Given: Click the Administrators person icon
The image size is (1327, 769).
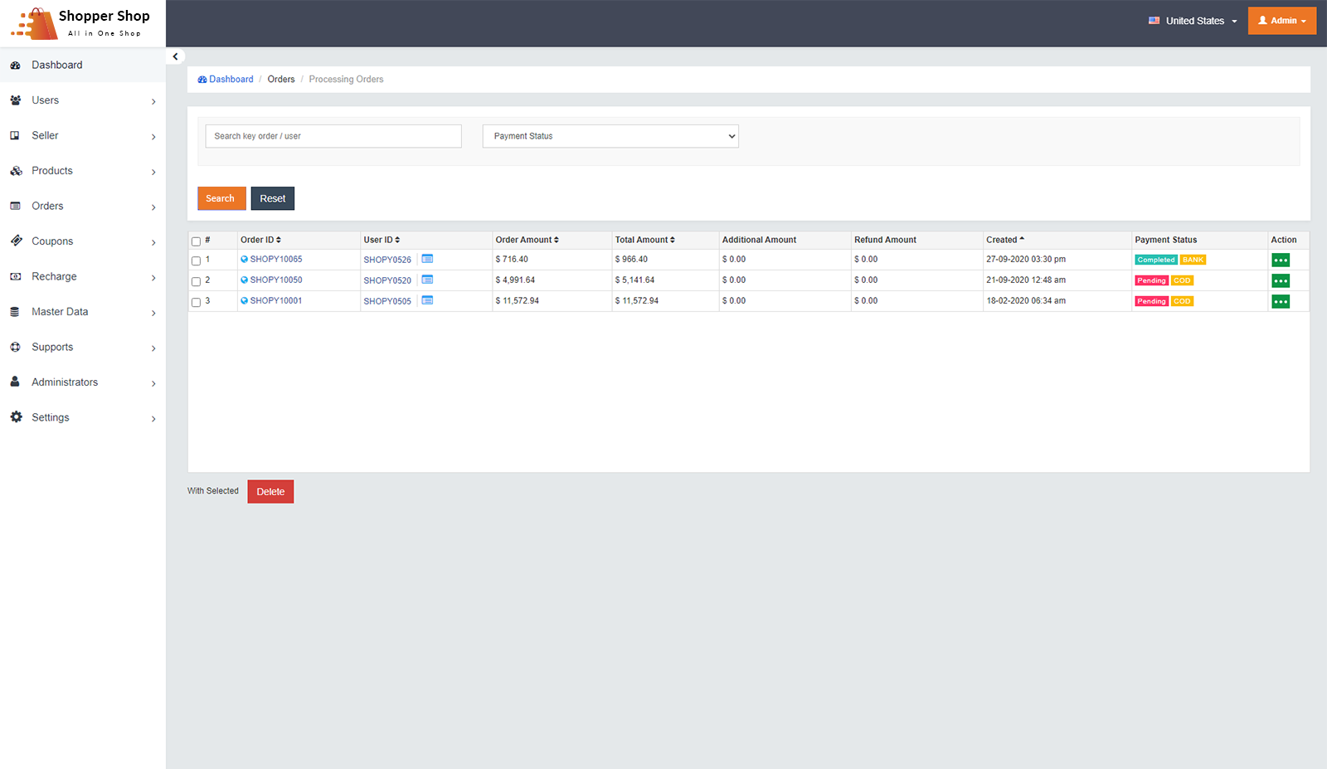Looking at the screenshot, I should coord(15,382).
